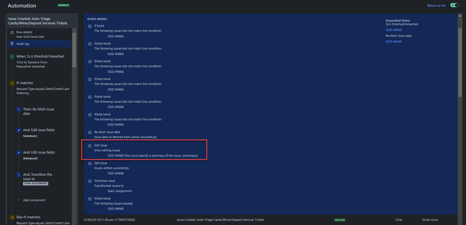Screen dimensions: 466x225
Task: Select Else-if: matches component
Action: pos(40,220)
